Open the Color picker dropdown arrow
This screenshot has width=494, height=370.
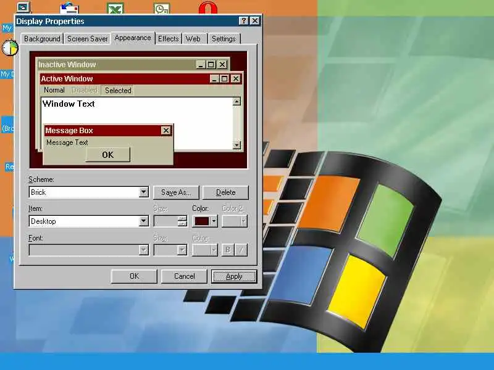pos(214,221)
